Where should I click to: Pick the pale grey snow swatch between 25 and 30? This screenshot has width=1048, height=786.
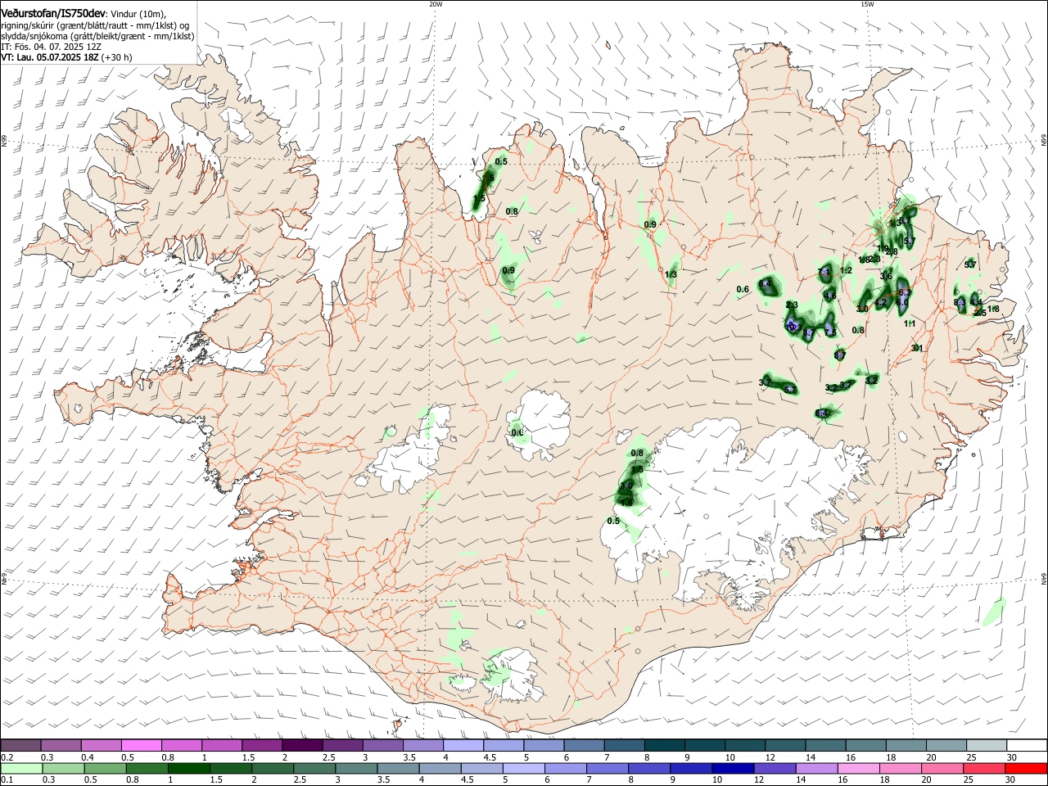tap(986, 745)
